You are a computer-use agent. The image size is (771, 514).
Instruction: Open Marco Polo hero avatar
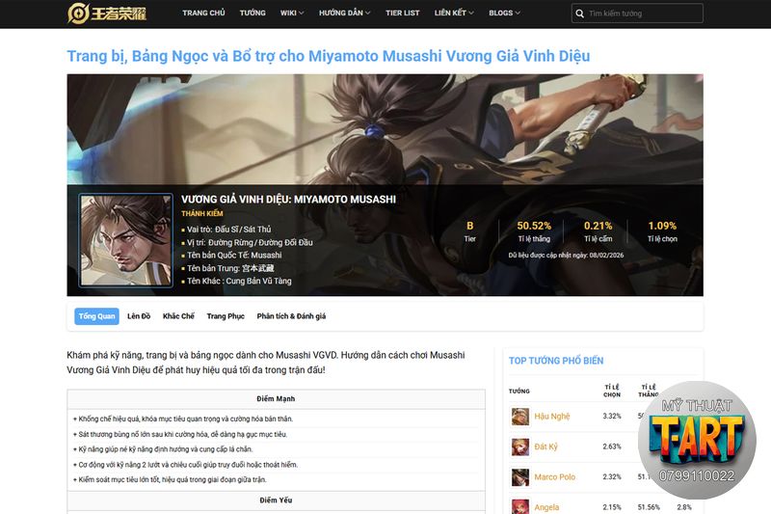[519, 477]
